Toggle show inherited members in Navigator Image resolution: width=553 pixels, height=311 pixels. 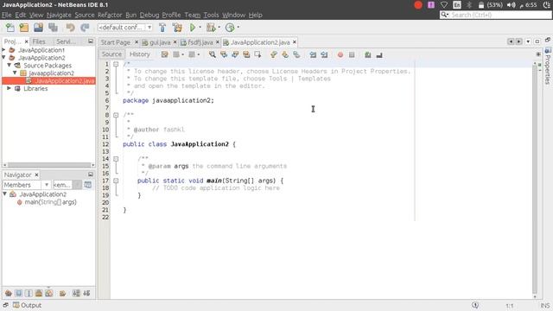click(x=9, y=293)
